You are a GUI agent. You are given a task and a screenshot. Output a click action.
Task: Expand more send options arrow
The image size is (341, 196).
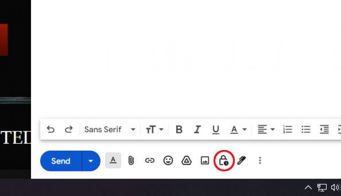coord(91,161)
